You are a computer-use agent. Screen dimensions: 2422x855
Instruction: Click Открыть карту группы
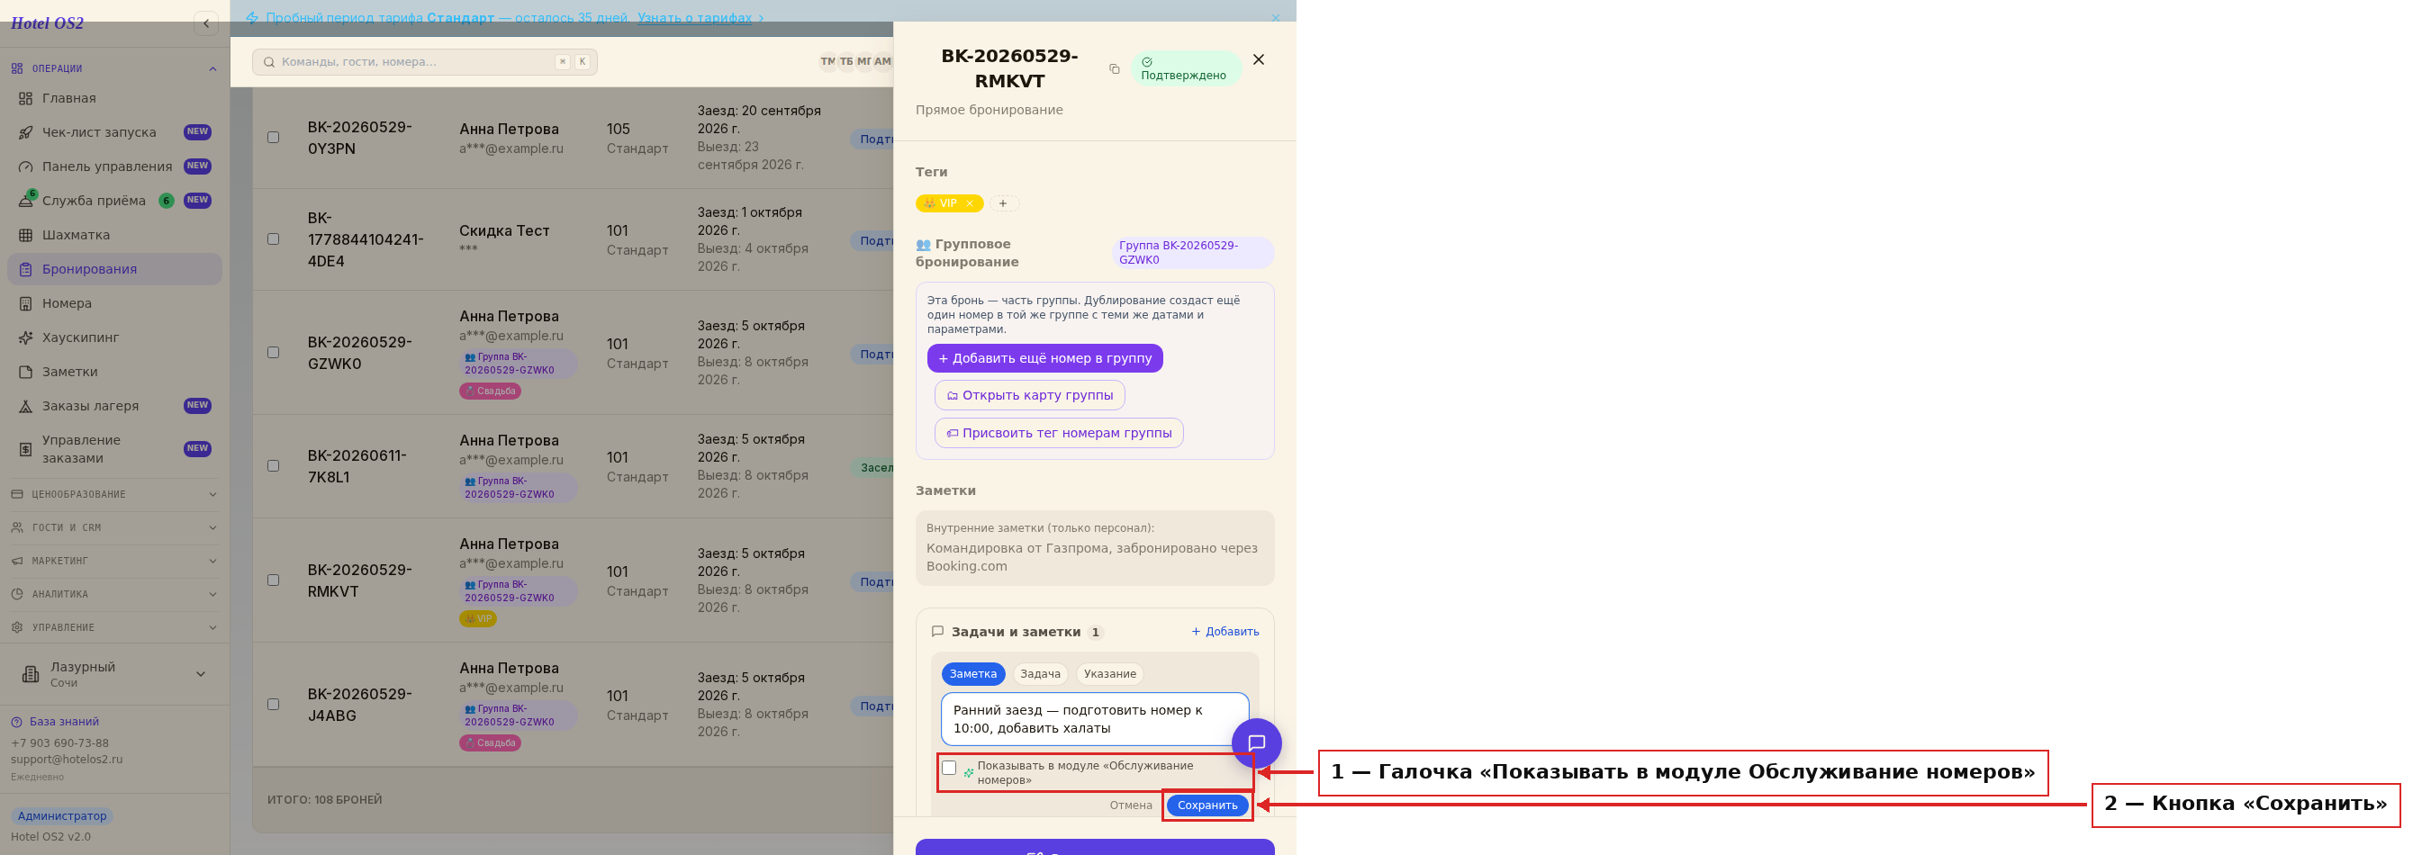[1029, 396]
